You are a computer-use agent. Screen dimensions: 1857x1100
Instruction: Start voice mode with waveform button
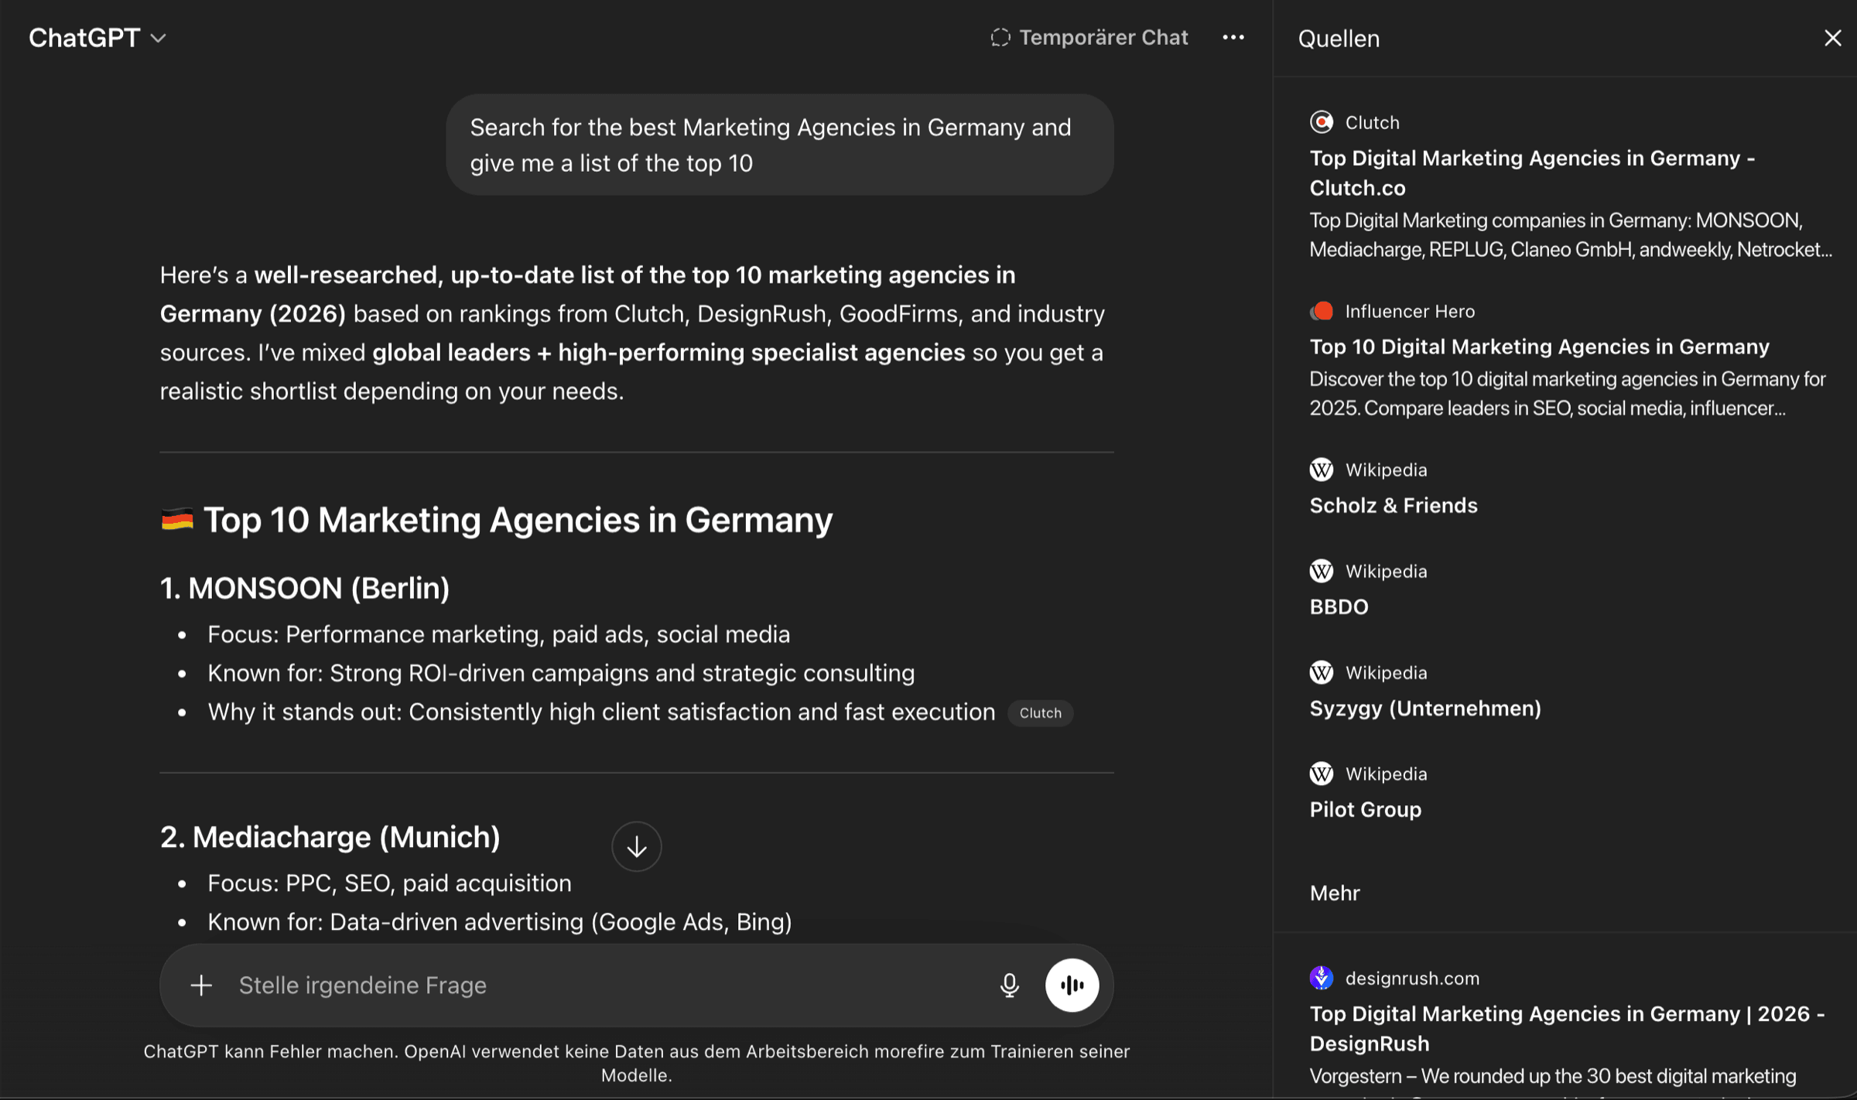click(x=1072, y=985)
